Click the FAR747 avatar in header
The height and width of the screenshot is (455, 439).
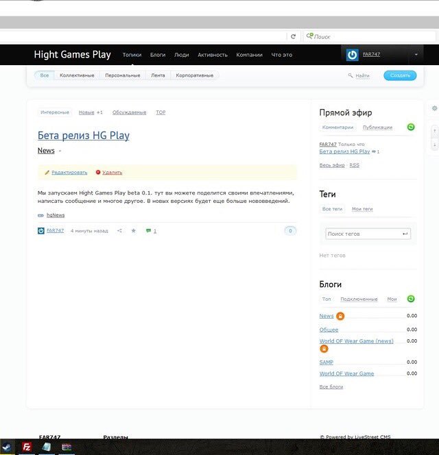(x=352, y=55)
